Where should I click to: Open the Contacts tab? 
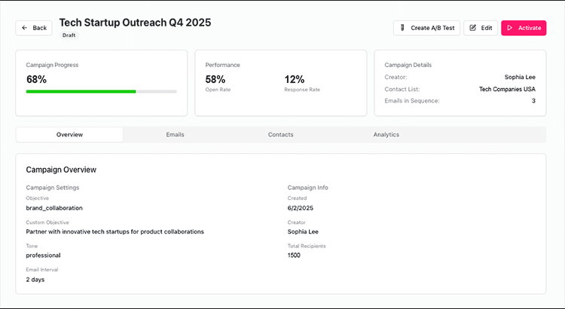pyautogui.click(x=280, y=135)
